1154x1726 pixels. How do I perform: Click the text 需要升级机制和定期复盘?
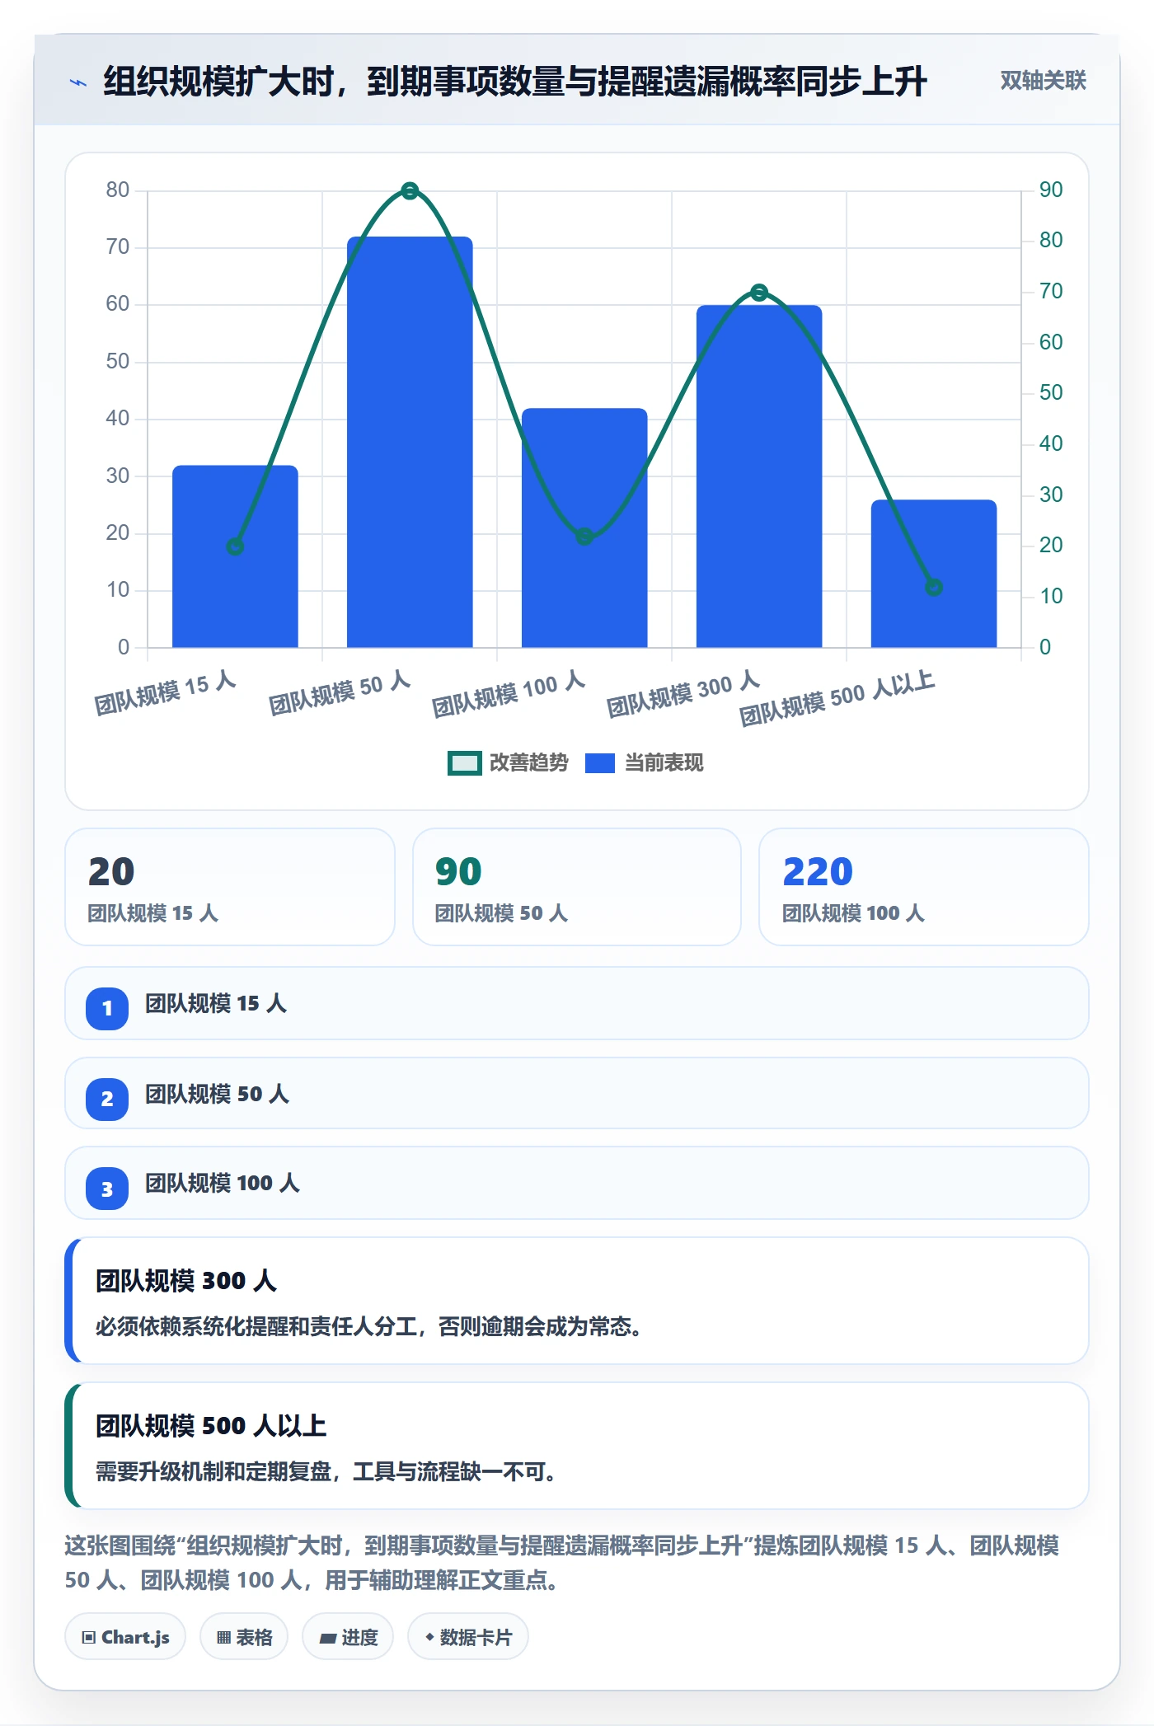pos(213,1471)
